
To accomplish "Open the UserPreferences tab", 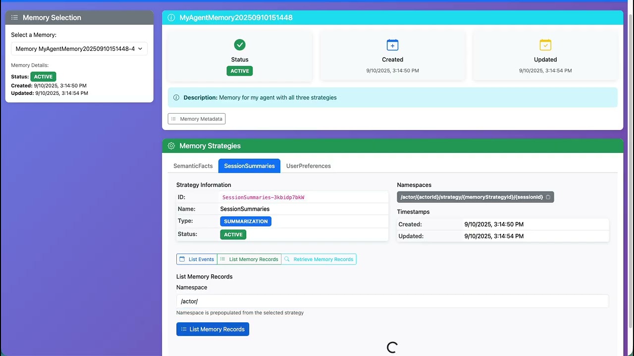I will (x=309, y=166).
